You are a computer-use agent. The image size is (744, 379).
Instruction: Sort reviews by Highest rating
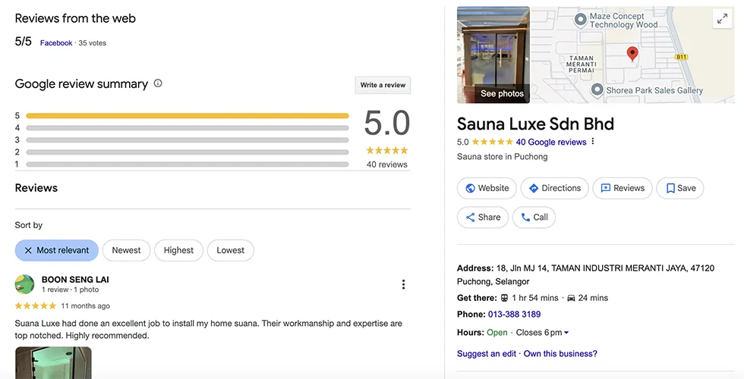[178, 250]
